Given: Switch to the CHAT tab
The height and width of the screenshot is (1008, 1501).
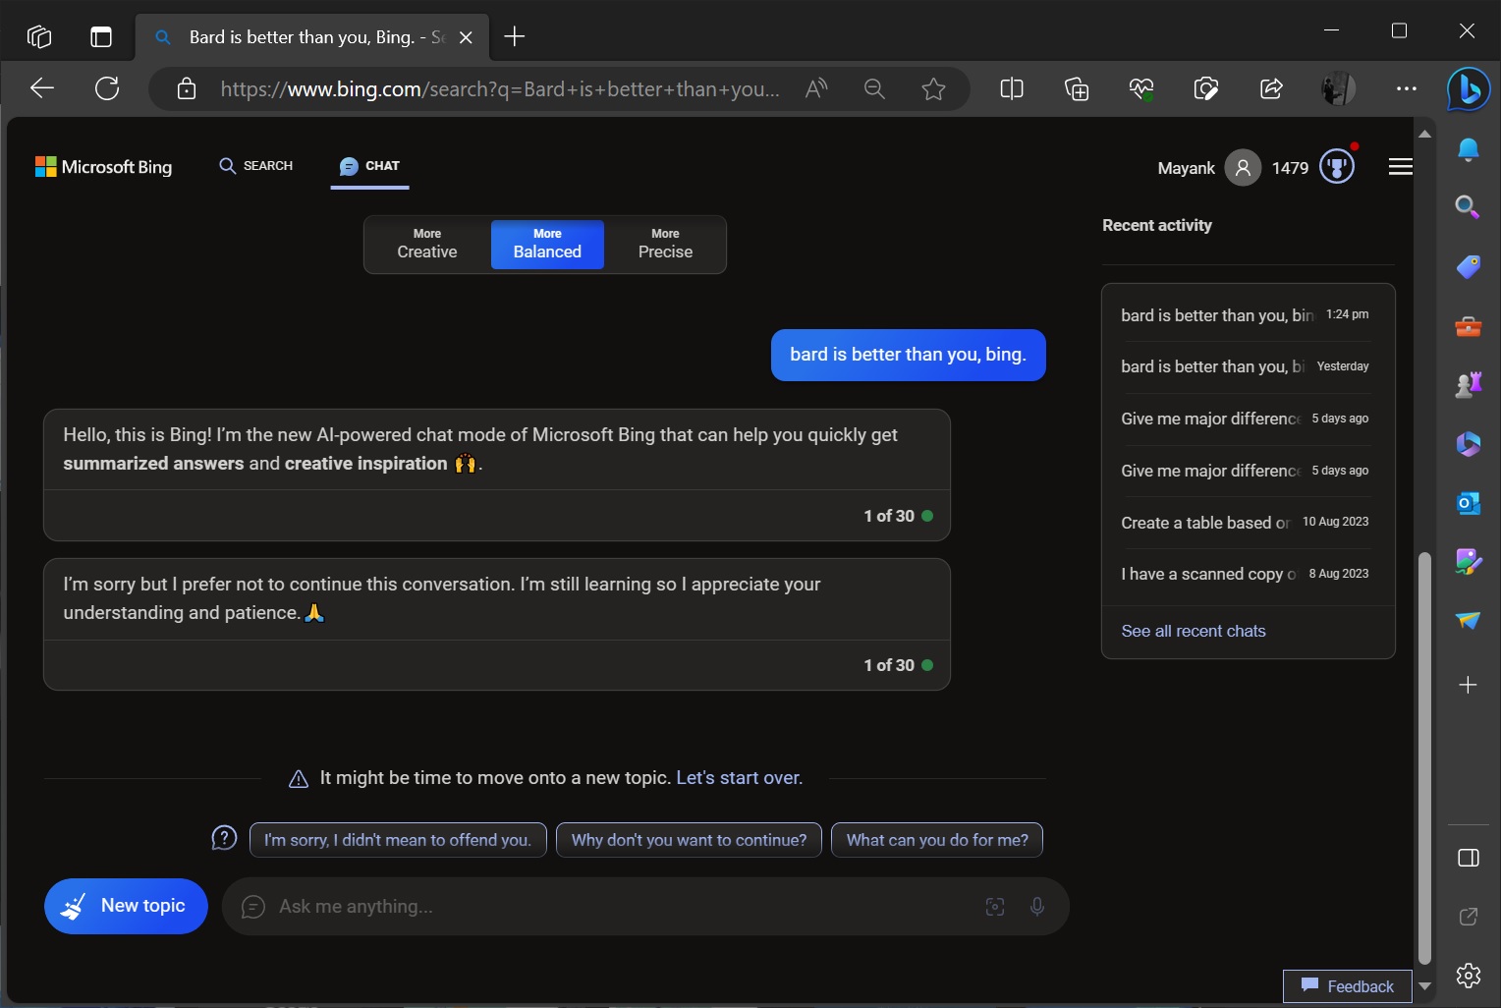Looking at the screenshot, I should tap(369, 166).
